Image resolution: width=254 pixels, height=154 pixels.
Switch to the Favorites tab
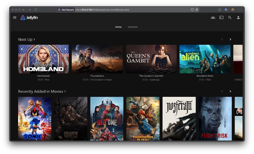[133, 27]
